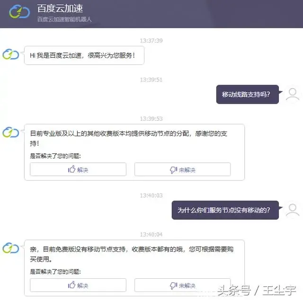Viewport: 303px width, 300px height.
Task: Mark the 免费版 answer as 未解决
Action: 183,285
